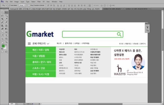Click the Gmarket logo on the canvas
The width and height of the screenshot is (164, 105).
click(x=40, y=34)
